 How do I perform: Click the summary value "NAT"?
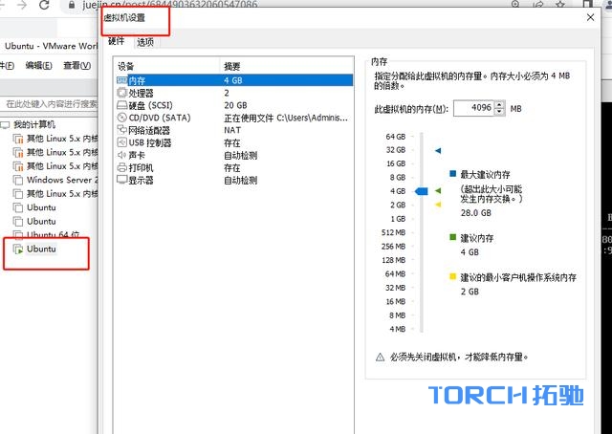232,130
